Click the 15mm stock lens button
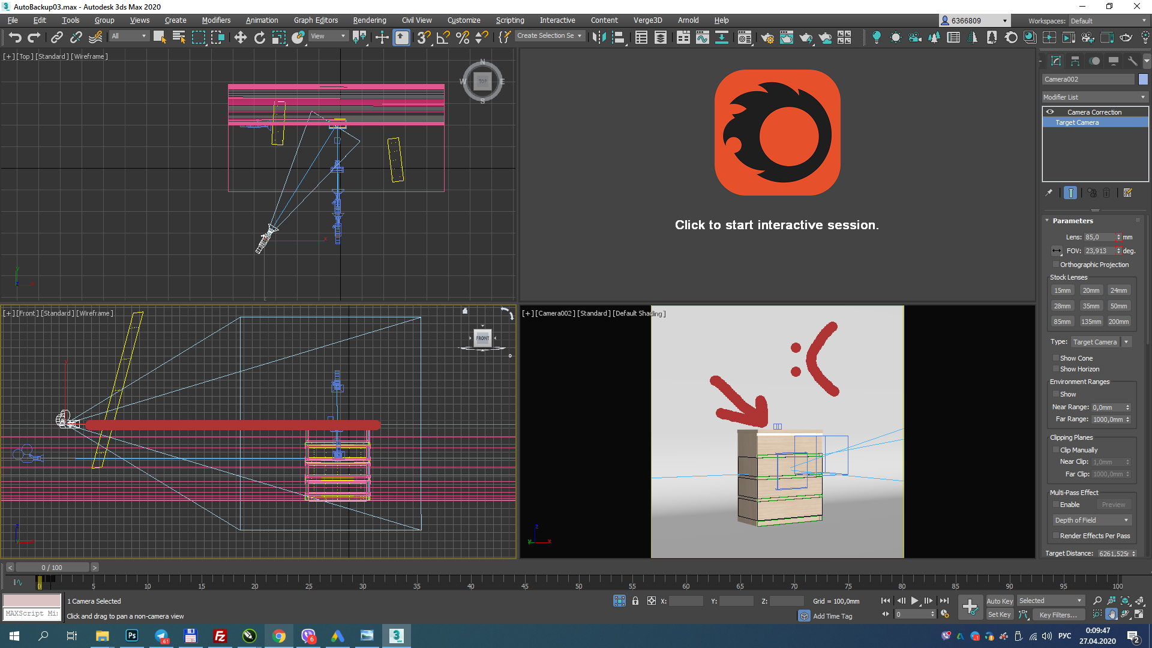The height and width of the screenshot is (648, 1152). (x=1062, y=290)
